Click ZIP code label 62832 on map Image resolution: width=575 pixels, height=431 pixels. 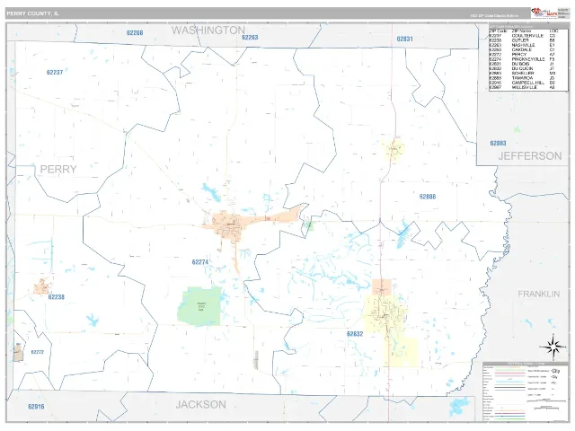pyautogui.click(x=355, y=334)
